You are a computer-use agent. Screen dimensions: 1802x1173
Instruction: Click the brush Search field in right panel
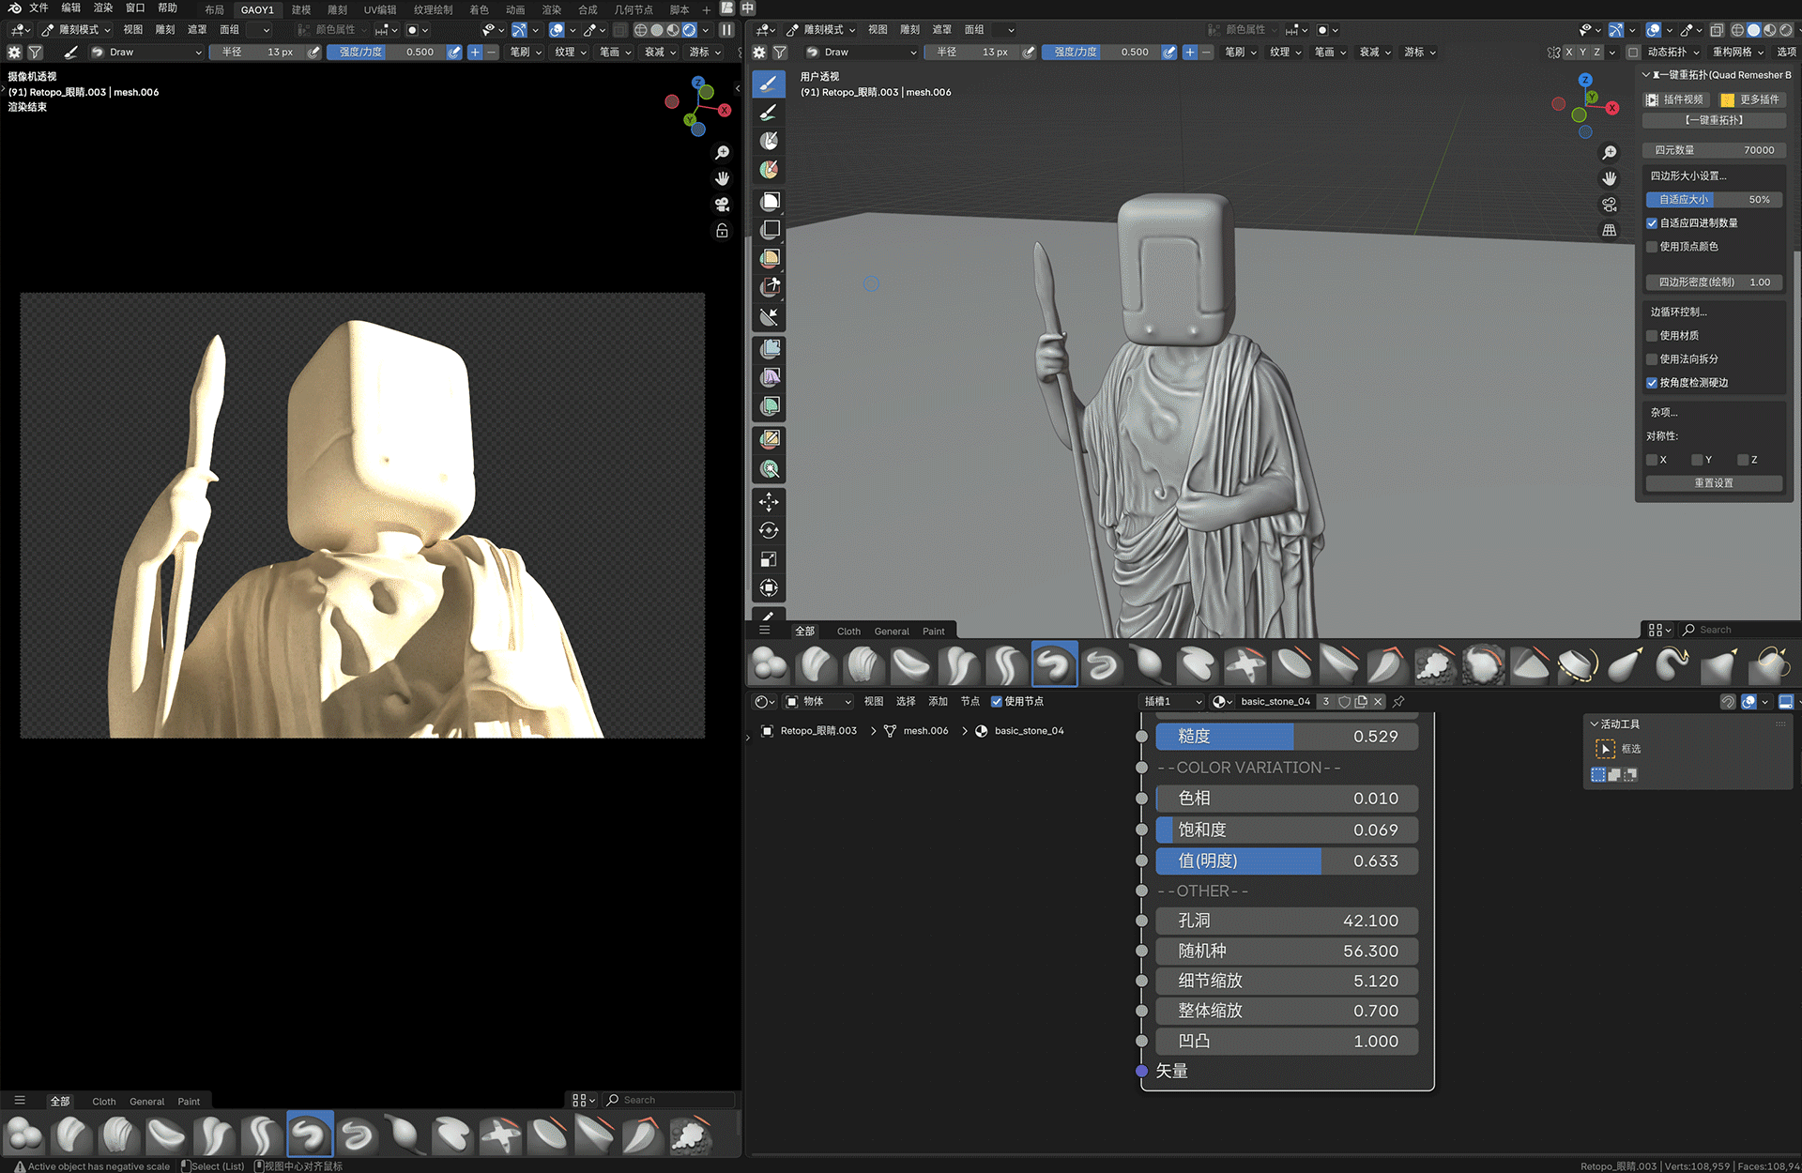pos(1736,630)
